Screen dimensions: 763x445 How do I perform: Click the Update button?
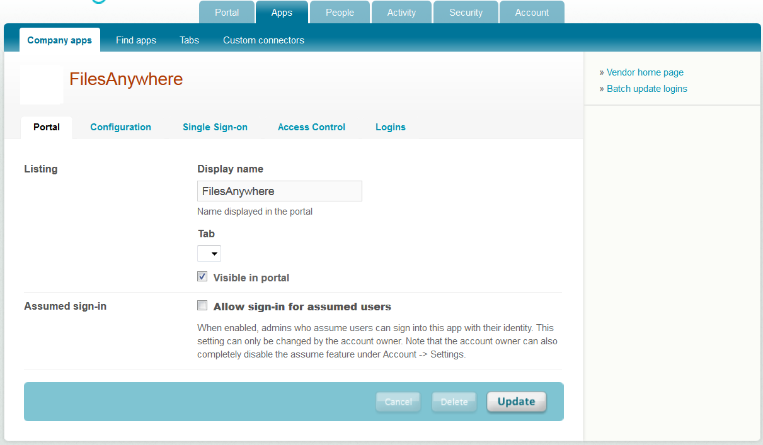tap(517, 402)
